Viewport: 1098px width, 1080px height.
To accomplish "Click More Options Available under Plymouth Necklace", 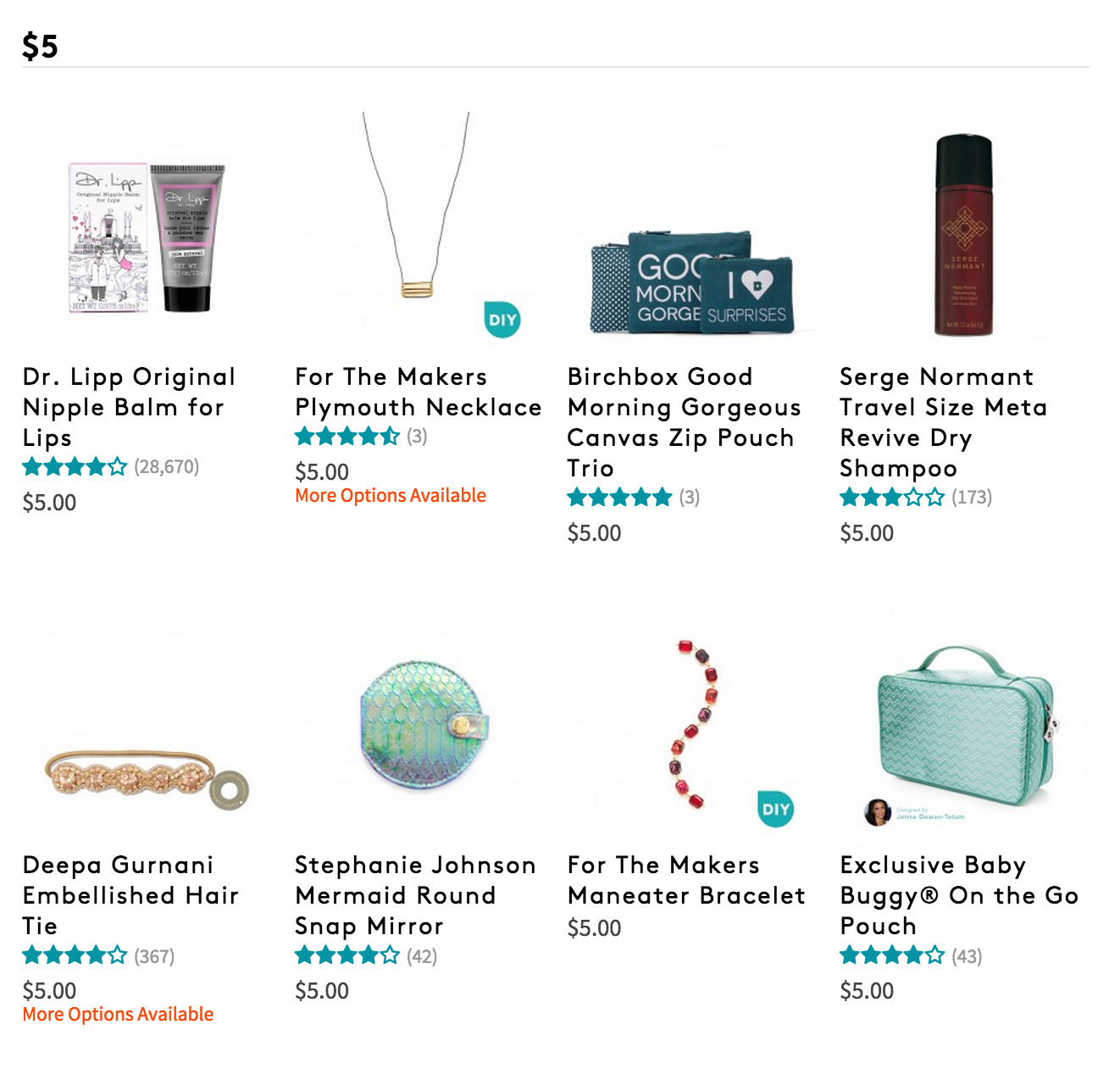I will pyautogui.click(x=391, y=495).
